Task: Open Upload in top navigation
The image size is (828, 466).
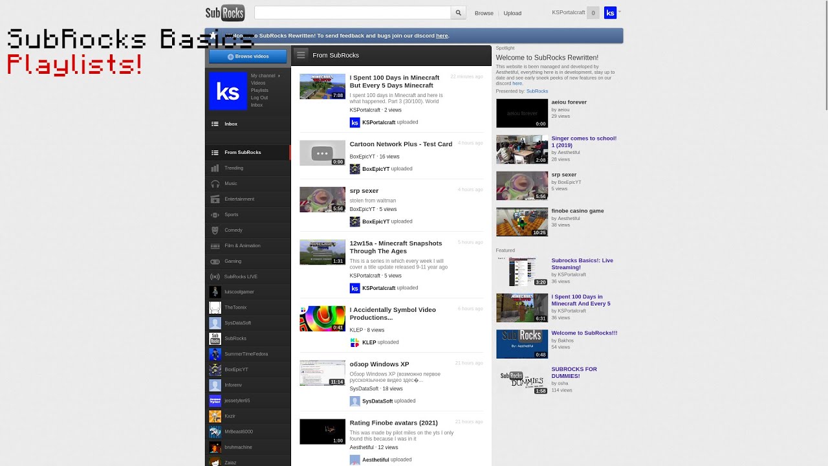Action: (512, 13)
